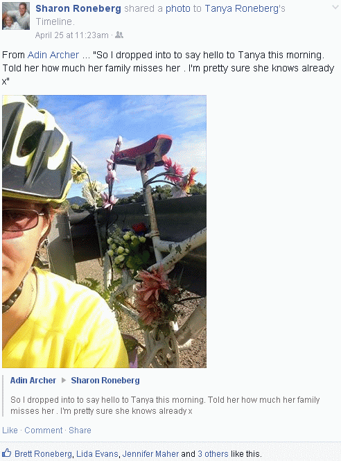Image resolution: width=341 pixels, height=461 pixels.
Task: Click the arrow icon between Adin and Sharon
Action: tap(64, 380)
